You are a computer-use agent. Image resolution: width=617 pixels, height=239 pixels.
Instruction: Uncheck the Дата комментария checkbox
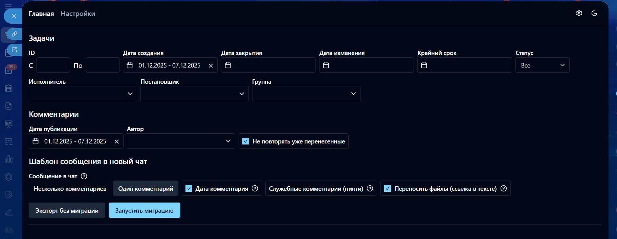pos(189,188)
